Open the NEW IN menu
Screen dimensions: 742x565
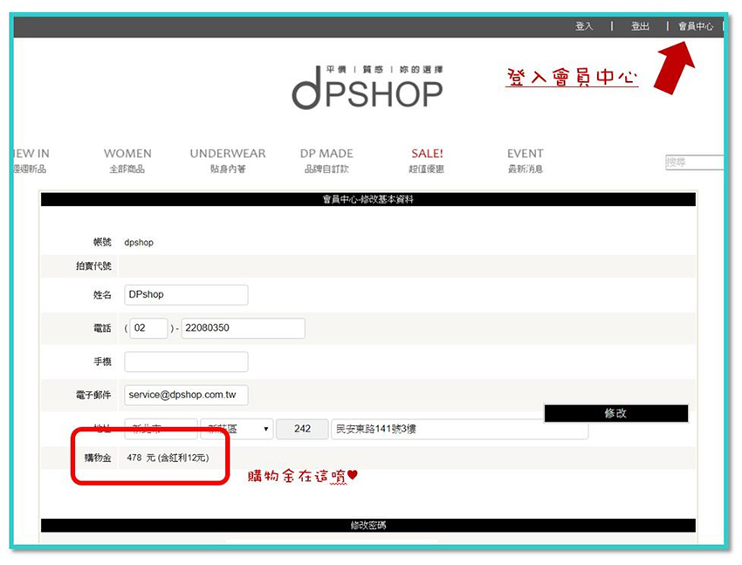pyautogui.click(x=31, y=161)
